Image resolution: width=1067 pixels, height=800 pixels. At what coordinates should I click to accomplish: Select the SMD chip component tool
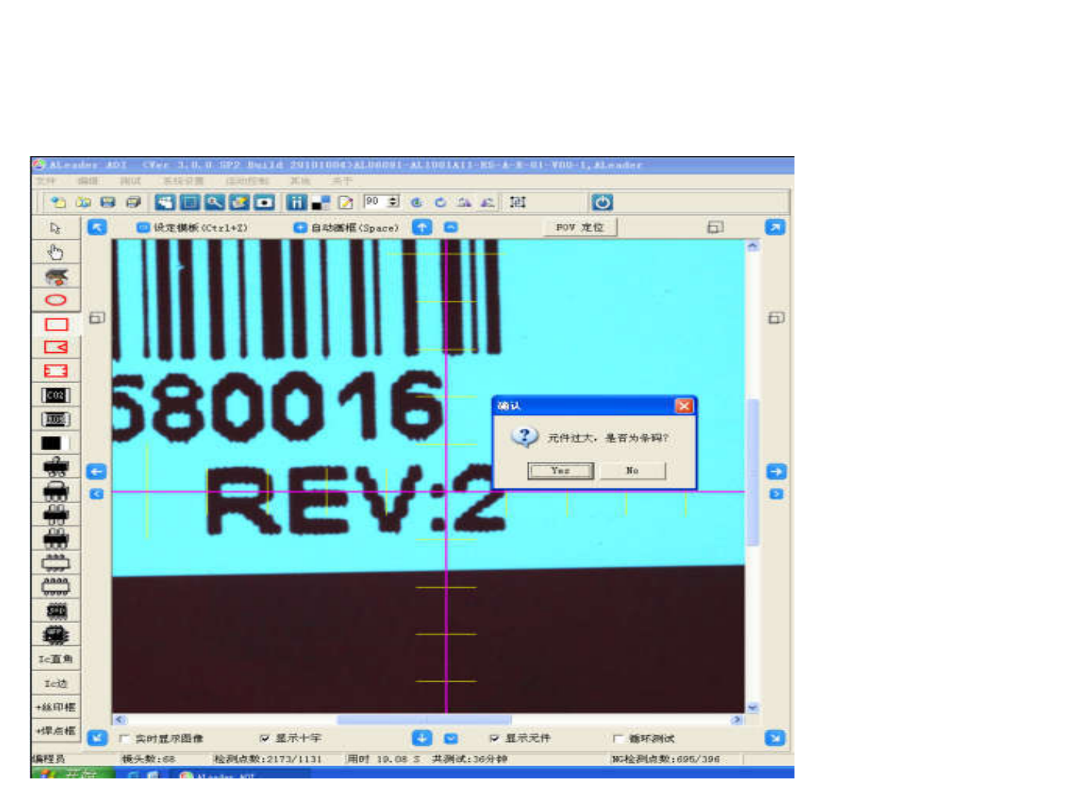pos(56,611)
